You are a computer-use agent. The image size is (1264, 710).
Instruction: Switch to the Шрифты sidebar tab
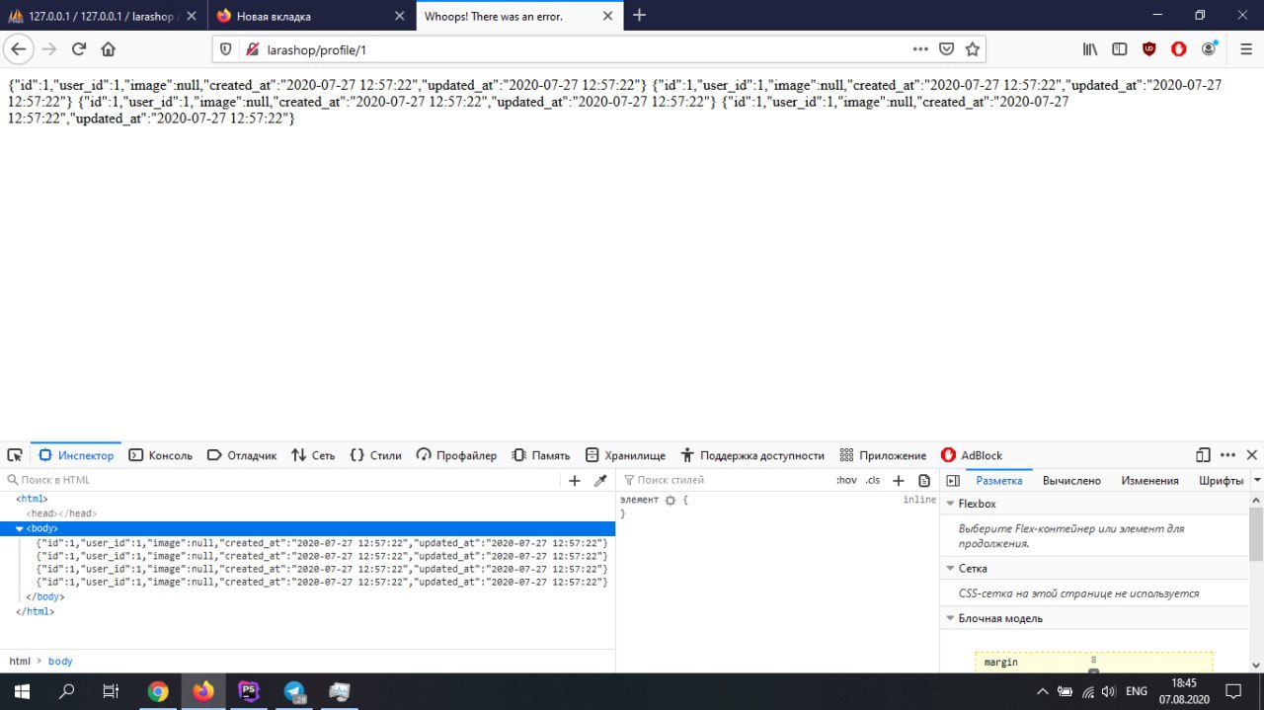[1221, 481]
